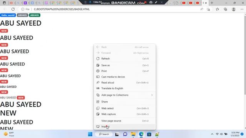
Task: Expand the Add page to Collections submenu arrow
Action: tap(152, 95)
